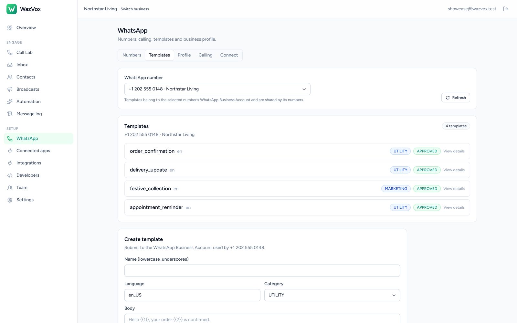
Task: Click Switch business link
Action: 135,9
